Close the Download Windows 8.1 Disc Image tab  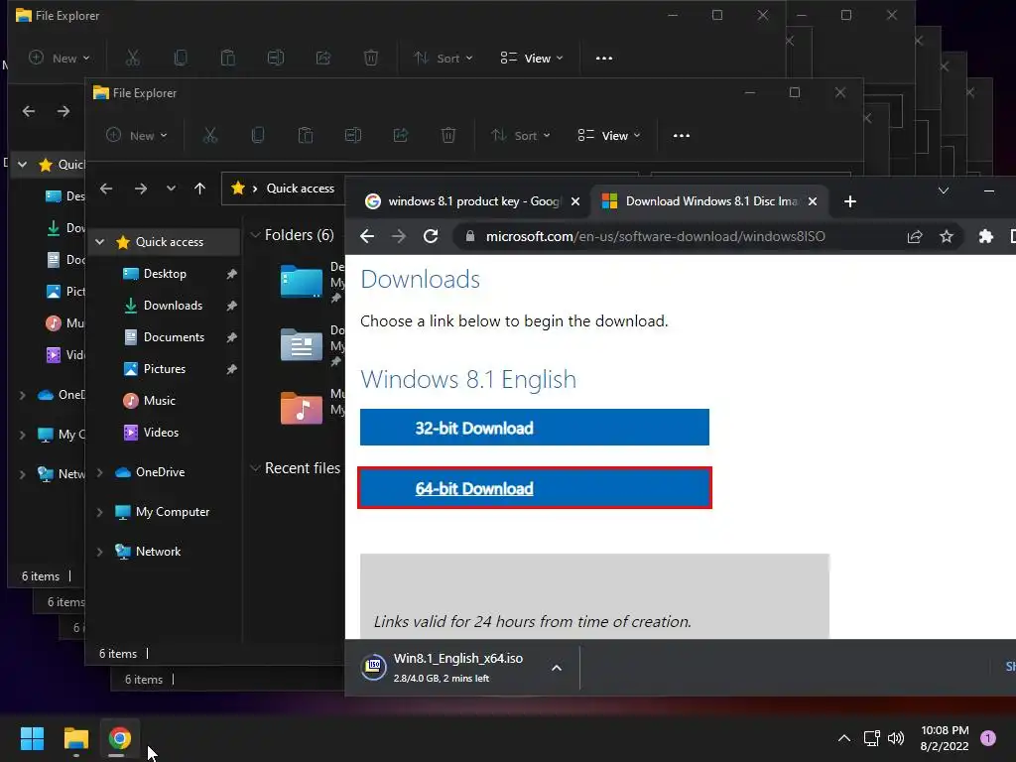pyautogui.click(x=813, y=201)
